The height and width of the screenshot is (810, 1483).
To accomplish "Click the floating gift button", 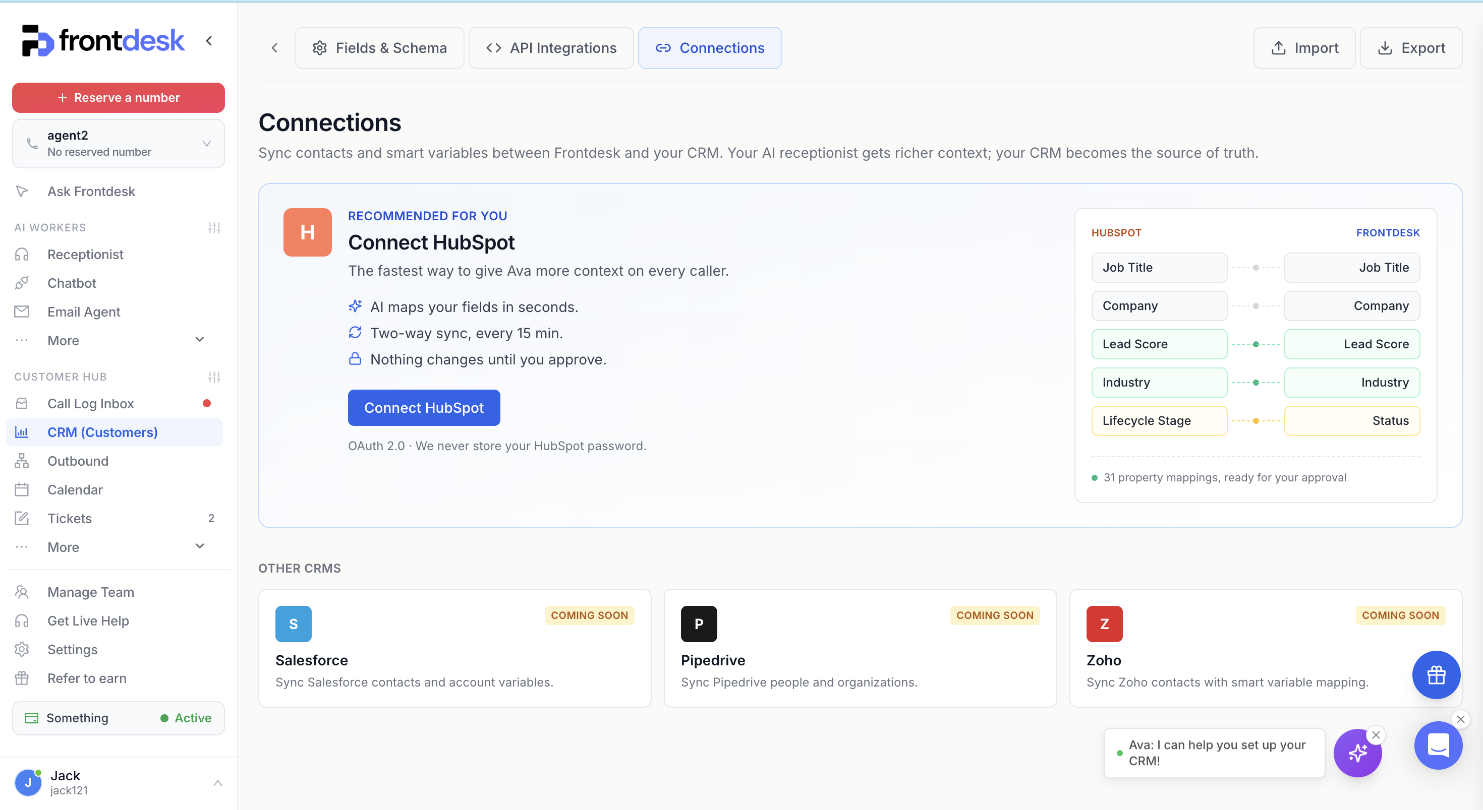I will [x=1436, y=675].
